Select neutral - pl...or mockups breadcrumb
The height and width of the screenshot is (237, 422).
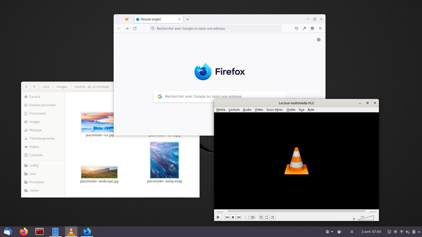(x=92, y=86)
